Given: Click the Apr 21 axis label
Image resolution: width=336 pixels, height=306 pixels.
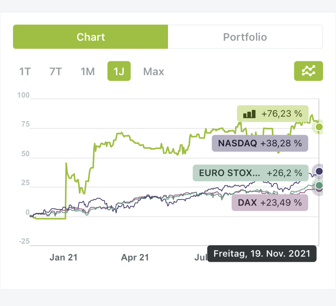Looking at the screenshot, I should tap(135, 257).
